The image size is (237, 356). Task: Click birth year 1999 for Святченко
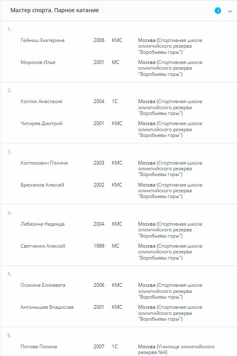(99, 246)
